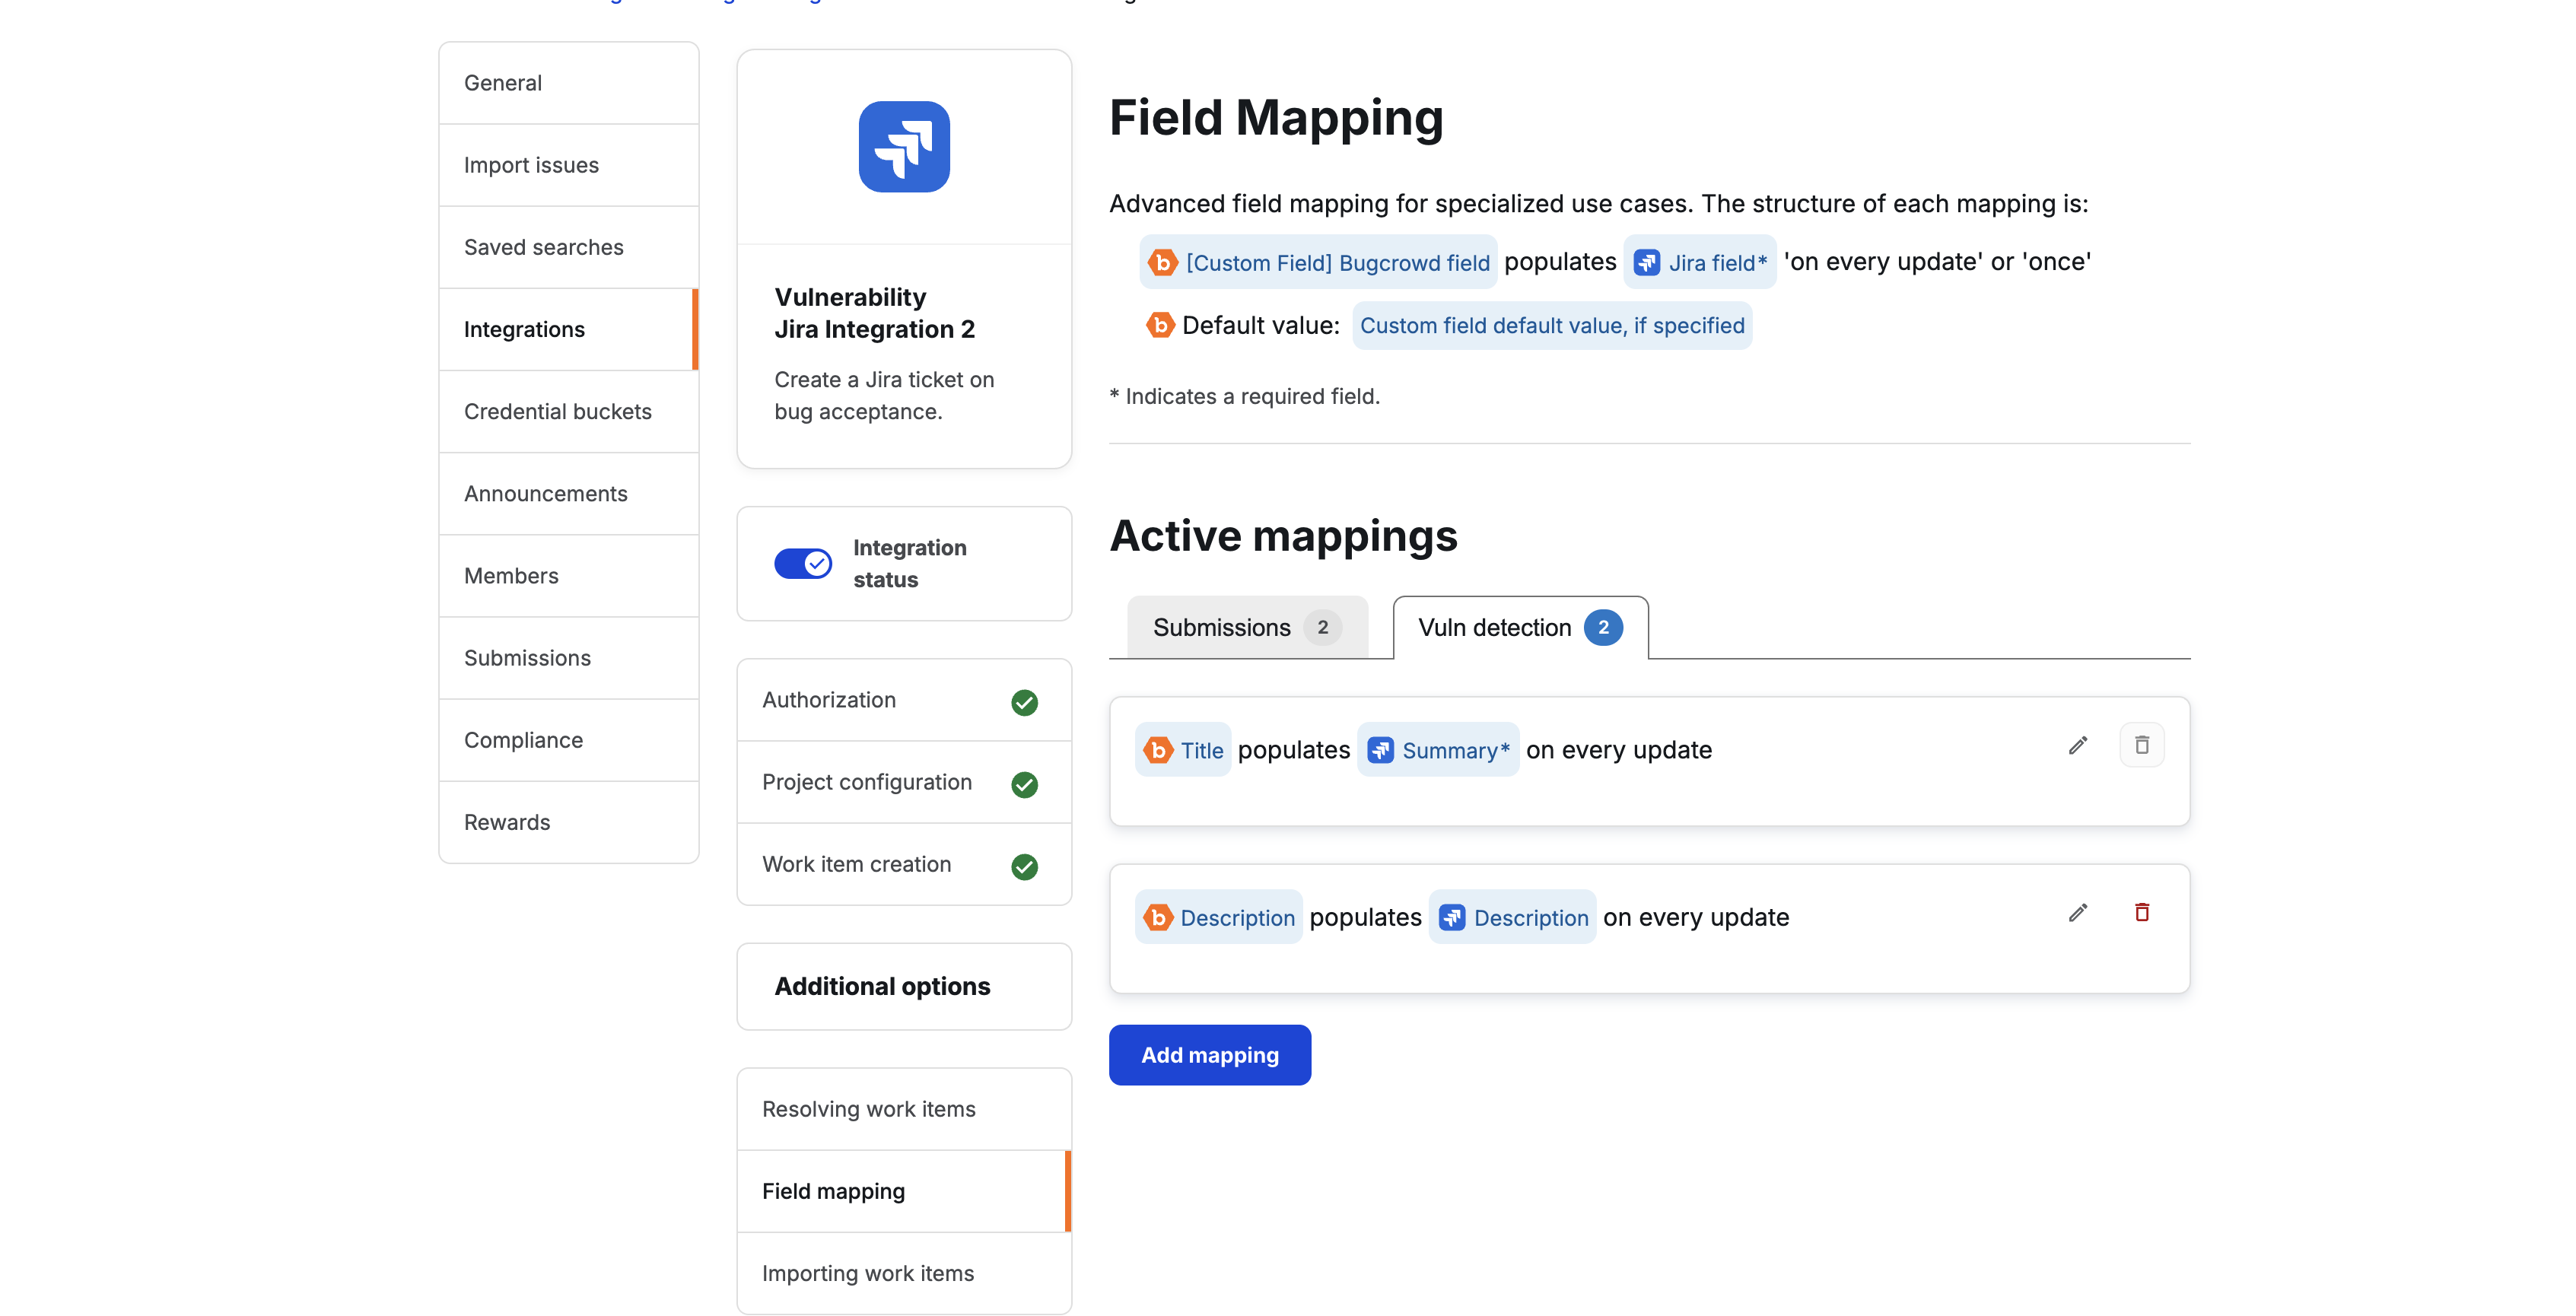Click the Additional options heading
Screen dimensions: 2576x1316
point(882,986)
